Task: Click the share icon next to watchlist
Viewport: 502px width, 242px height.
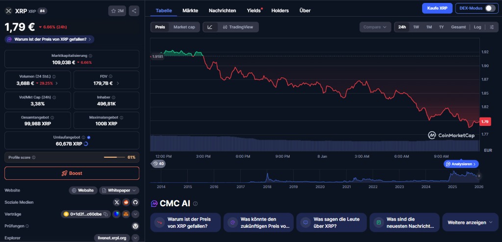Action: pyautogui.click(x=134, y=10)
